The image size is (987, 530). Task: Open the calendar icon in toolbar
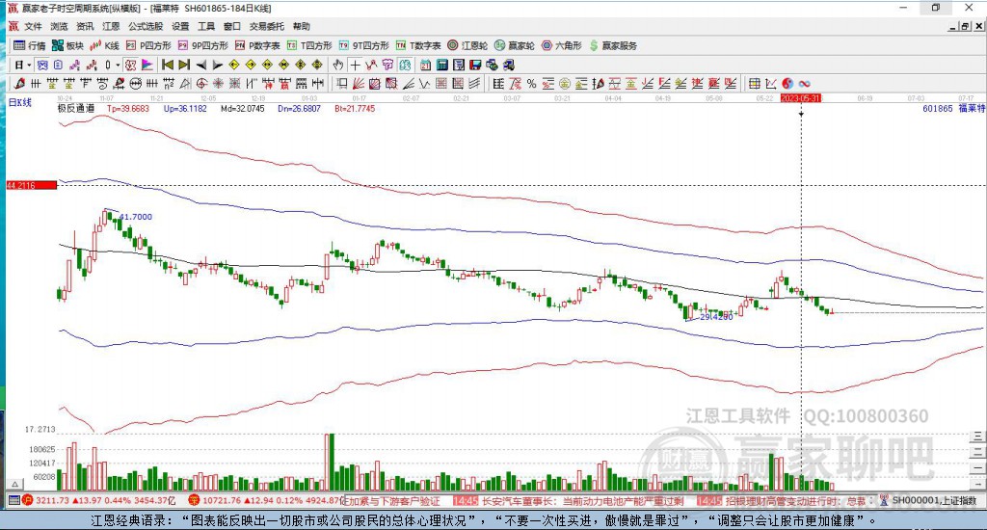(426, 65)
